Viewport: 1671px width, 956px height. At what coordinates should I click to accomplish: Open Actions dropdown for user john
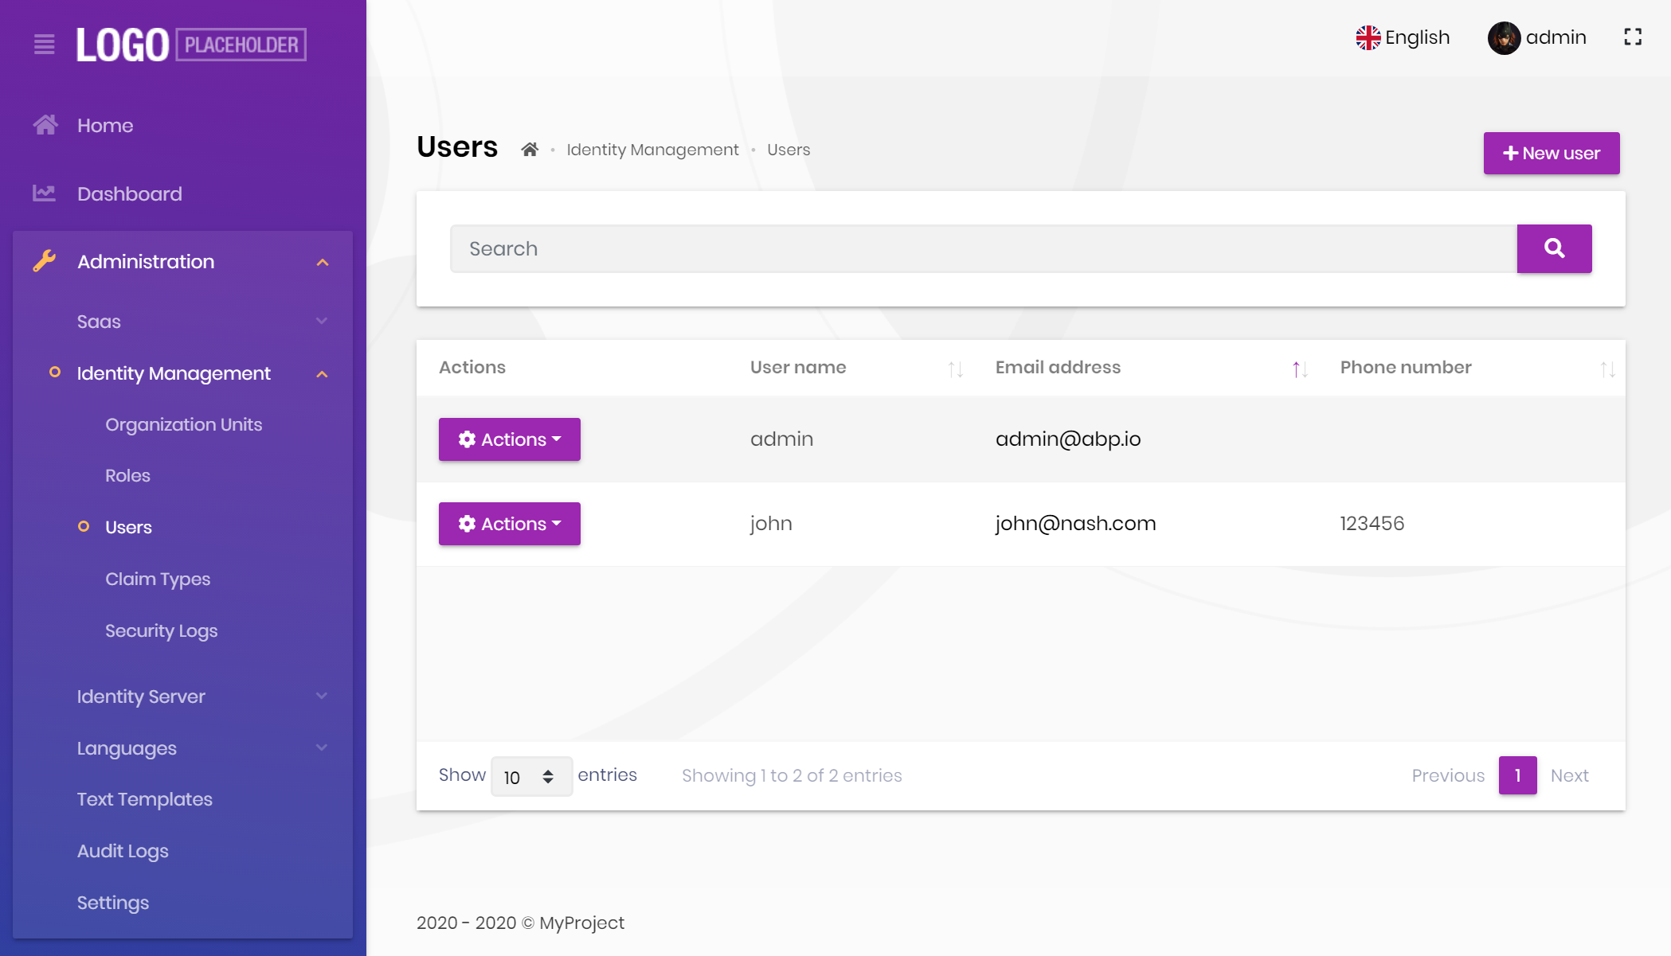509,523
